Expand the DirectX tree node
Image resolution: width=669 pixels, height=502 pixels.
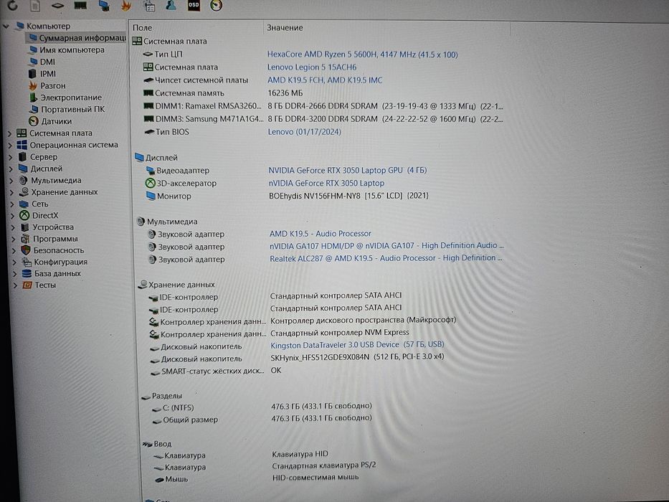[x=13, y=216]
